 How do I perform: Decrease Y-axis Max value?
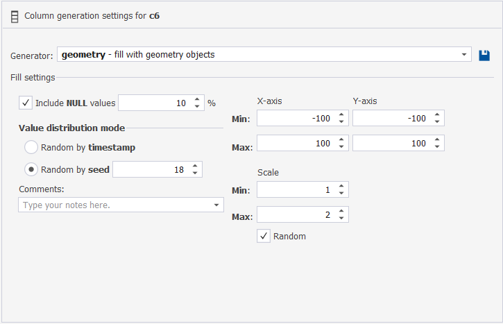[437, 146]
